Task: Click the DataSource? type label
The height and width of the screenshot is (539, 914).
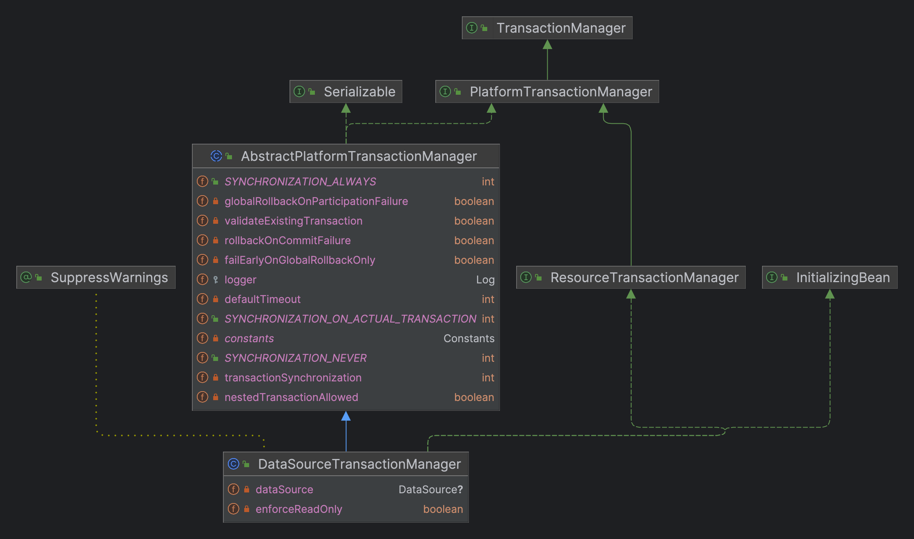Action: [x=430, y=489]
